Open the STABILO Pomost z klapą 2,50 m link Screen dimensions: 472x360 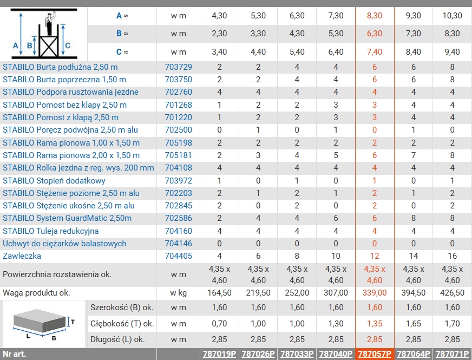click(61, 117)
